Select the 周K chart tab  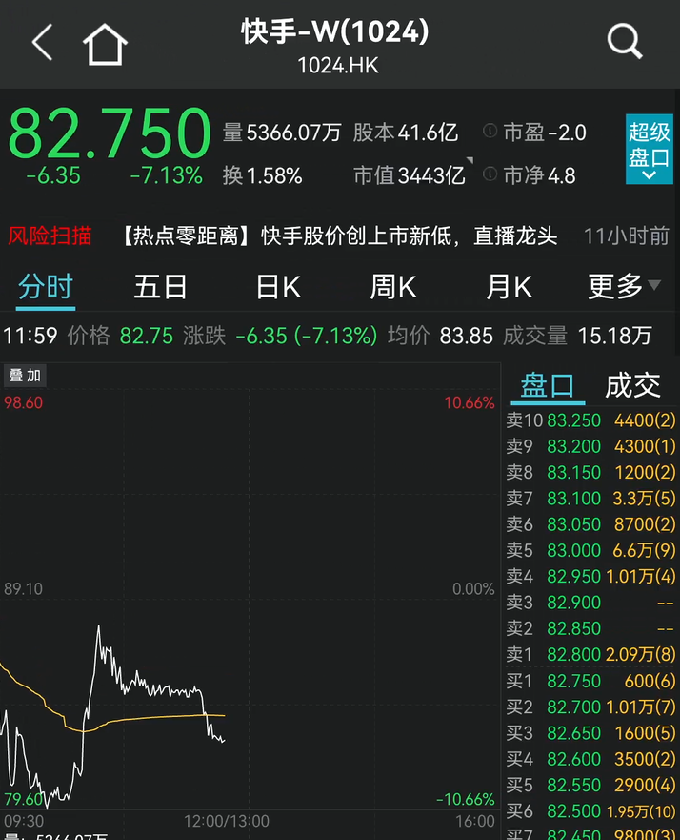[x=392, y=286]
